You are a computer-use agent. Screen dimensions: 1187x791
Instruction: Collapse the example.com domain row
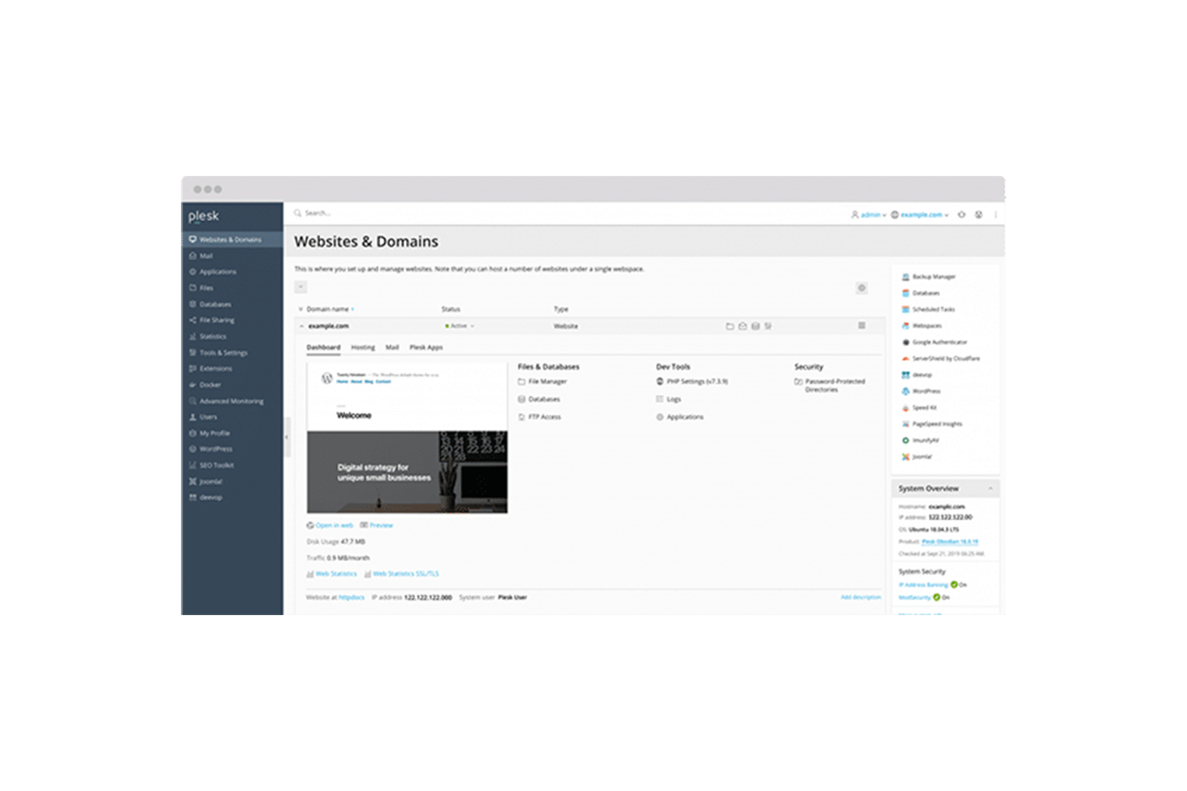click(x=302, y=326)
